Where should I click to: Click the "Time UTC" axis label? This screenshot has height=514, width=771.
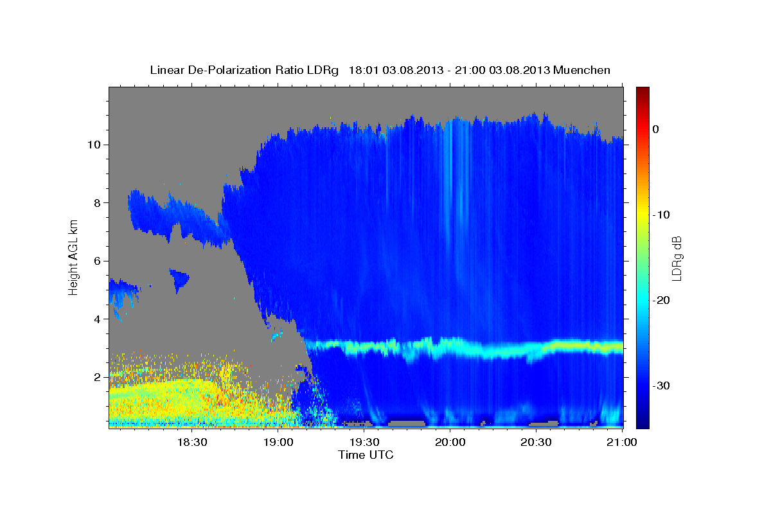tap(366, 455)
